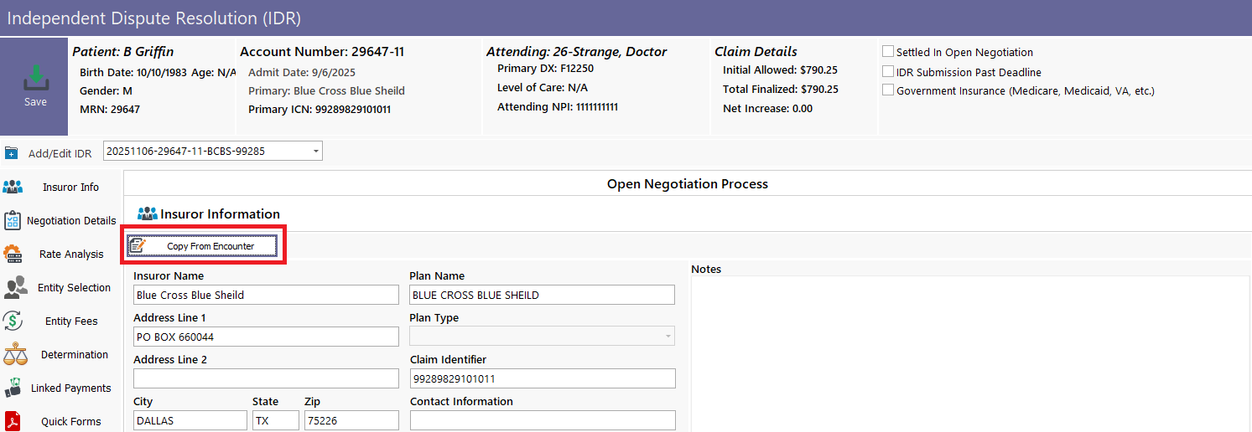Switch to Negotiation Details tab label

71,221
